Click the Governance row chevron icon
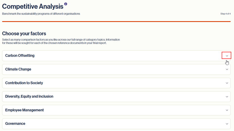The height and width of the screenshot is (131, 234). coord(227,124)
